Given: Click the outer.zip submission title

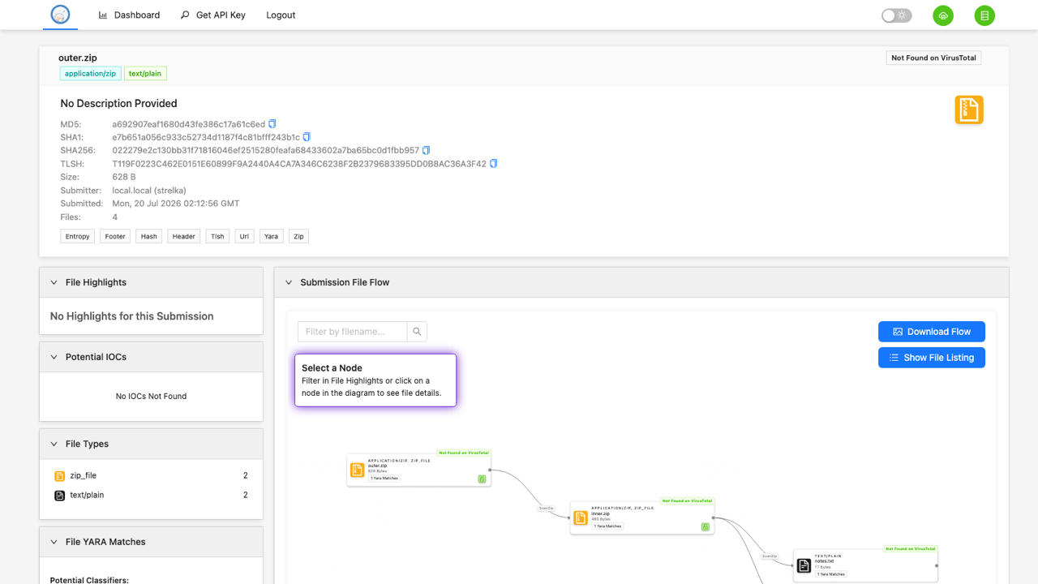Looking at the screenshot, I should pyautogui.click(x=78, y=58).
